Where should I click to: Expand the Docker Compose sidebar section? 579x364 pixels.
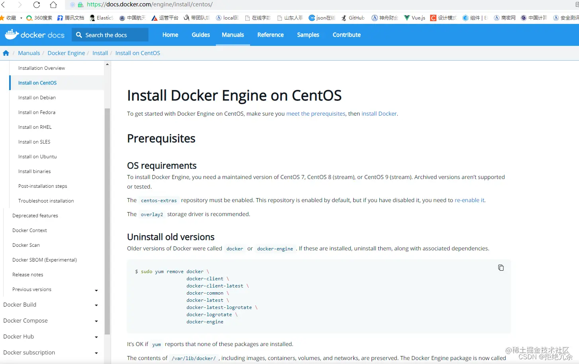96,321
